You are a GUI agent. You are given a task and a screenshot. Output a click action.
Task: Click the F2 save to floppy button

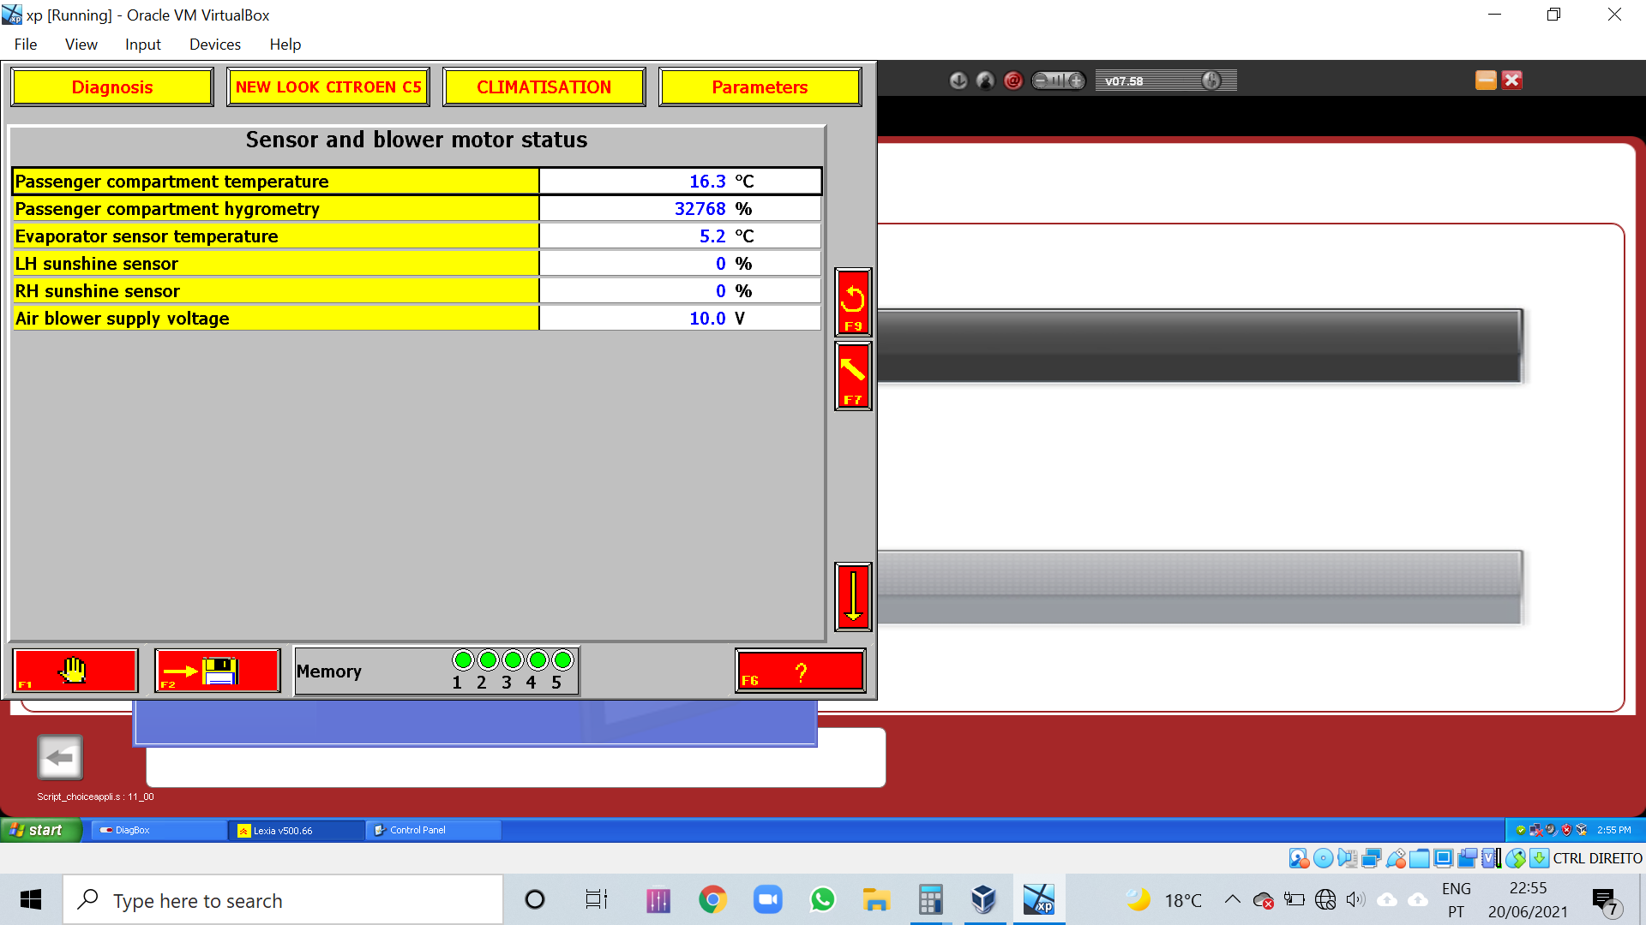tap(218, 670)
